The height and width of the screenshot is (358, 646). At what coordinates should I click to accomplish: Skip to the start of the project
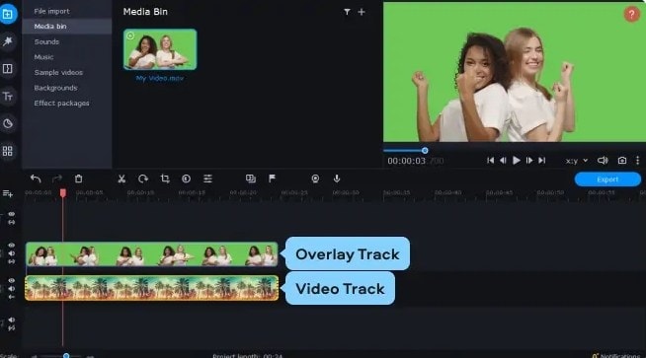point(490,161)
